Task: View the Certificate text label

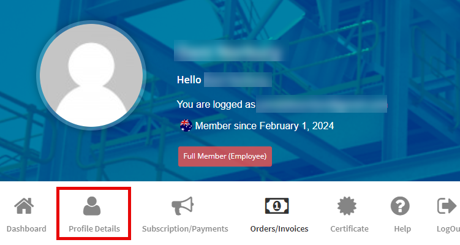Action: (x=349, y=229)
